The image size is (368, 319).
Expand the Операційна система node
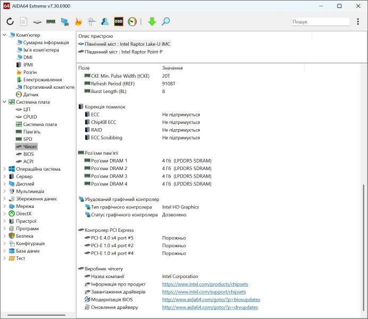(4, 169)
